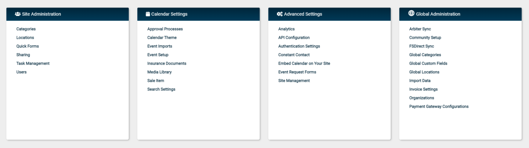Click the Advanced Settings gears icon
The width and height of the screenshot is (529, 148).
click(x=280, y=14)
